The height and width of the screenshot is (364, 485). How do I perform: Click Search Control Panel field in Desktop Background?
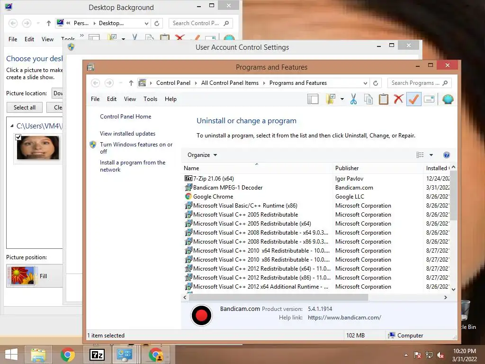tap(201, 23)
